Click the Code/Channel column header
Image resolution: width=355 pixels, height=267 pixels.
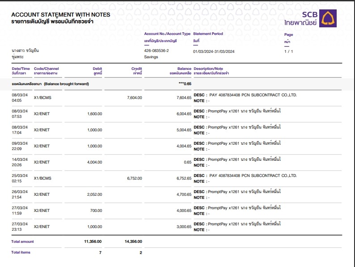(46, 69)
